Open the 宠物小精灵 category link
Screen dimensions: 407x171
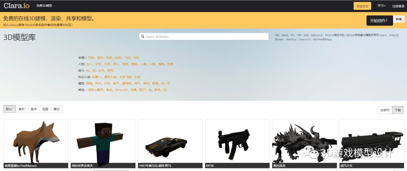click(x=95, y=90)
